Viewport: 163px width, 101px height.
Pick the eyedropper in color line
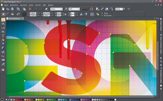[9, 100]
